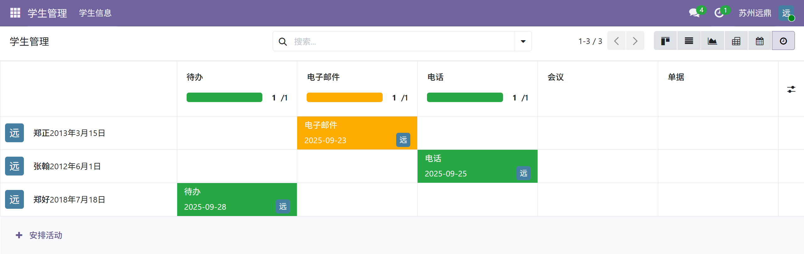
Task: Open the 待办 activity dated 2025-09-28
Action: pyautogui.click(x=237, y=199)
